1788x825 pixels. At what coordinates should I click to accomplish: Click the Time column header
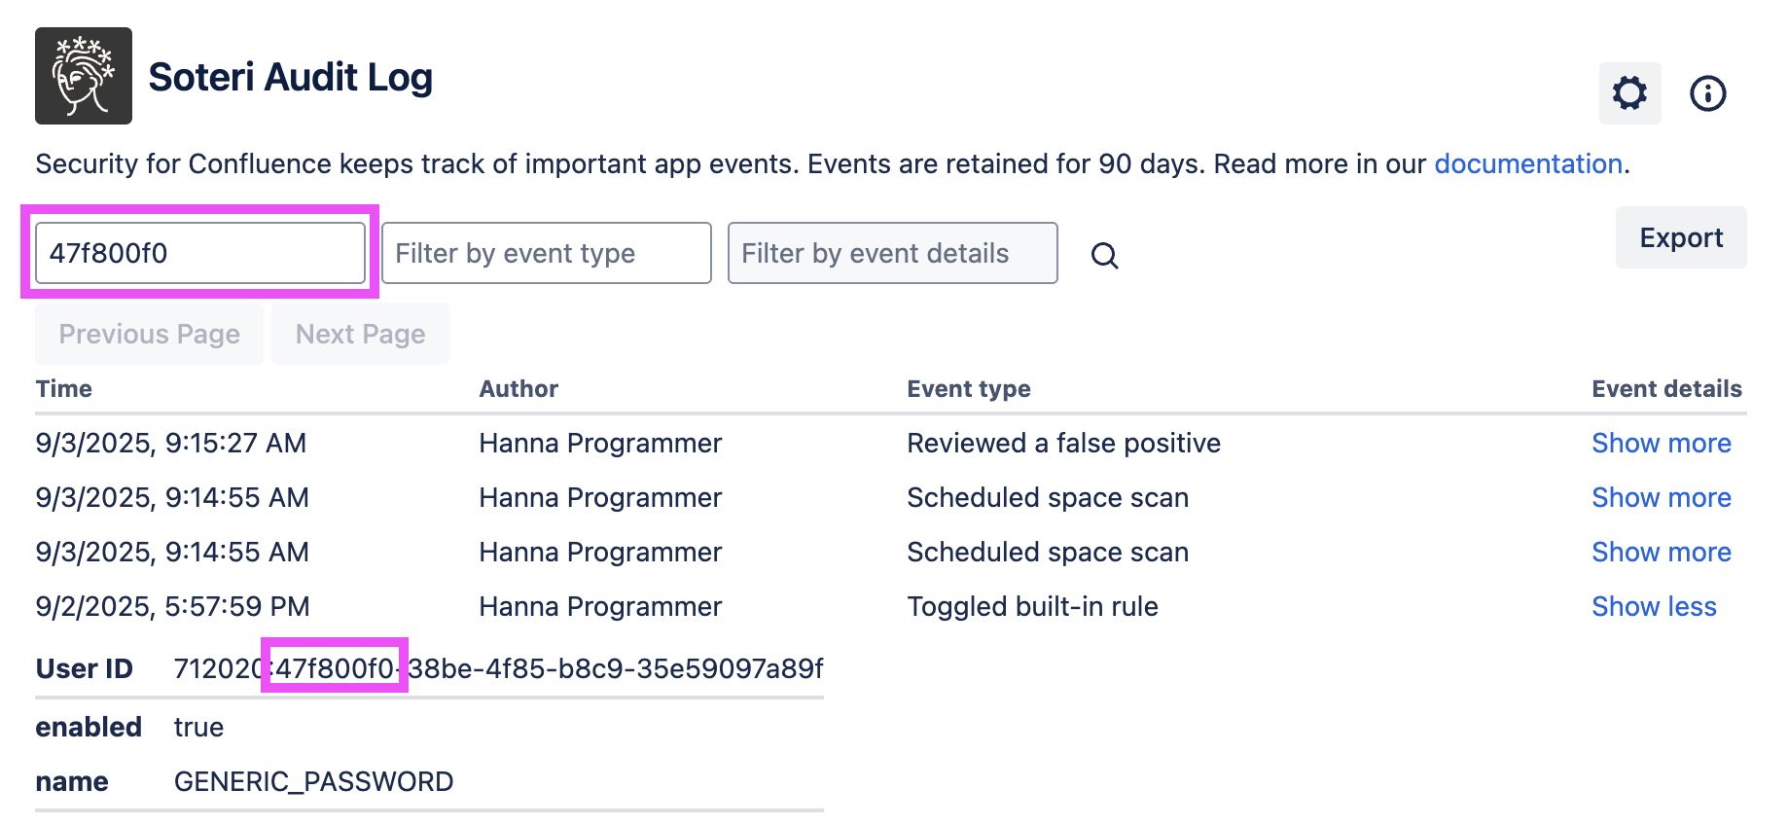point(64,388)
